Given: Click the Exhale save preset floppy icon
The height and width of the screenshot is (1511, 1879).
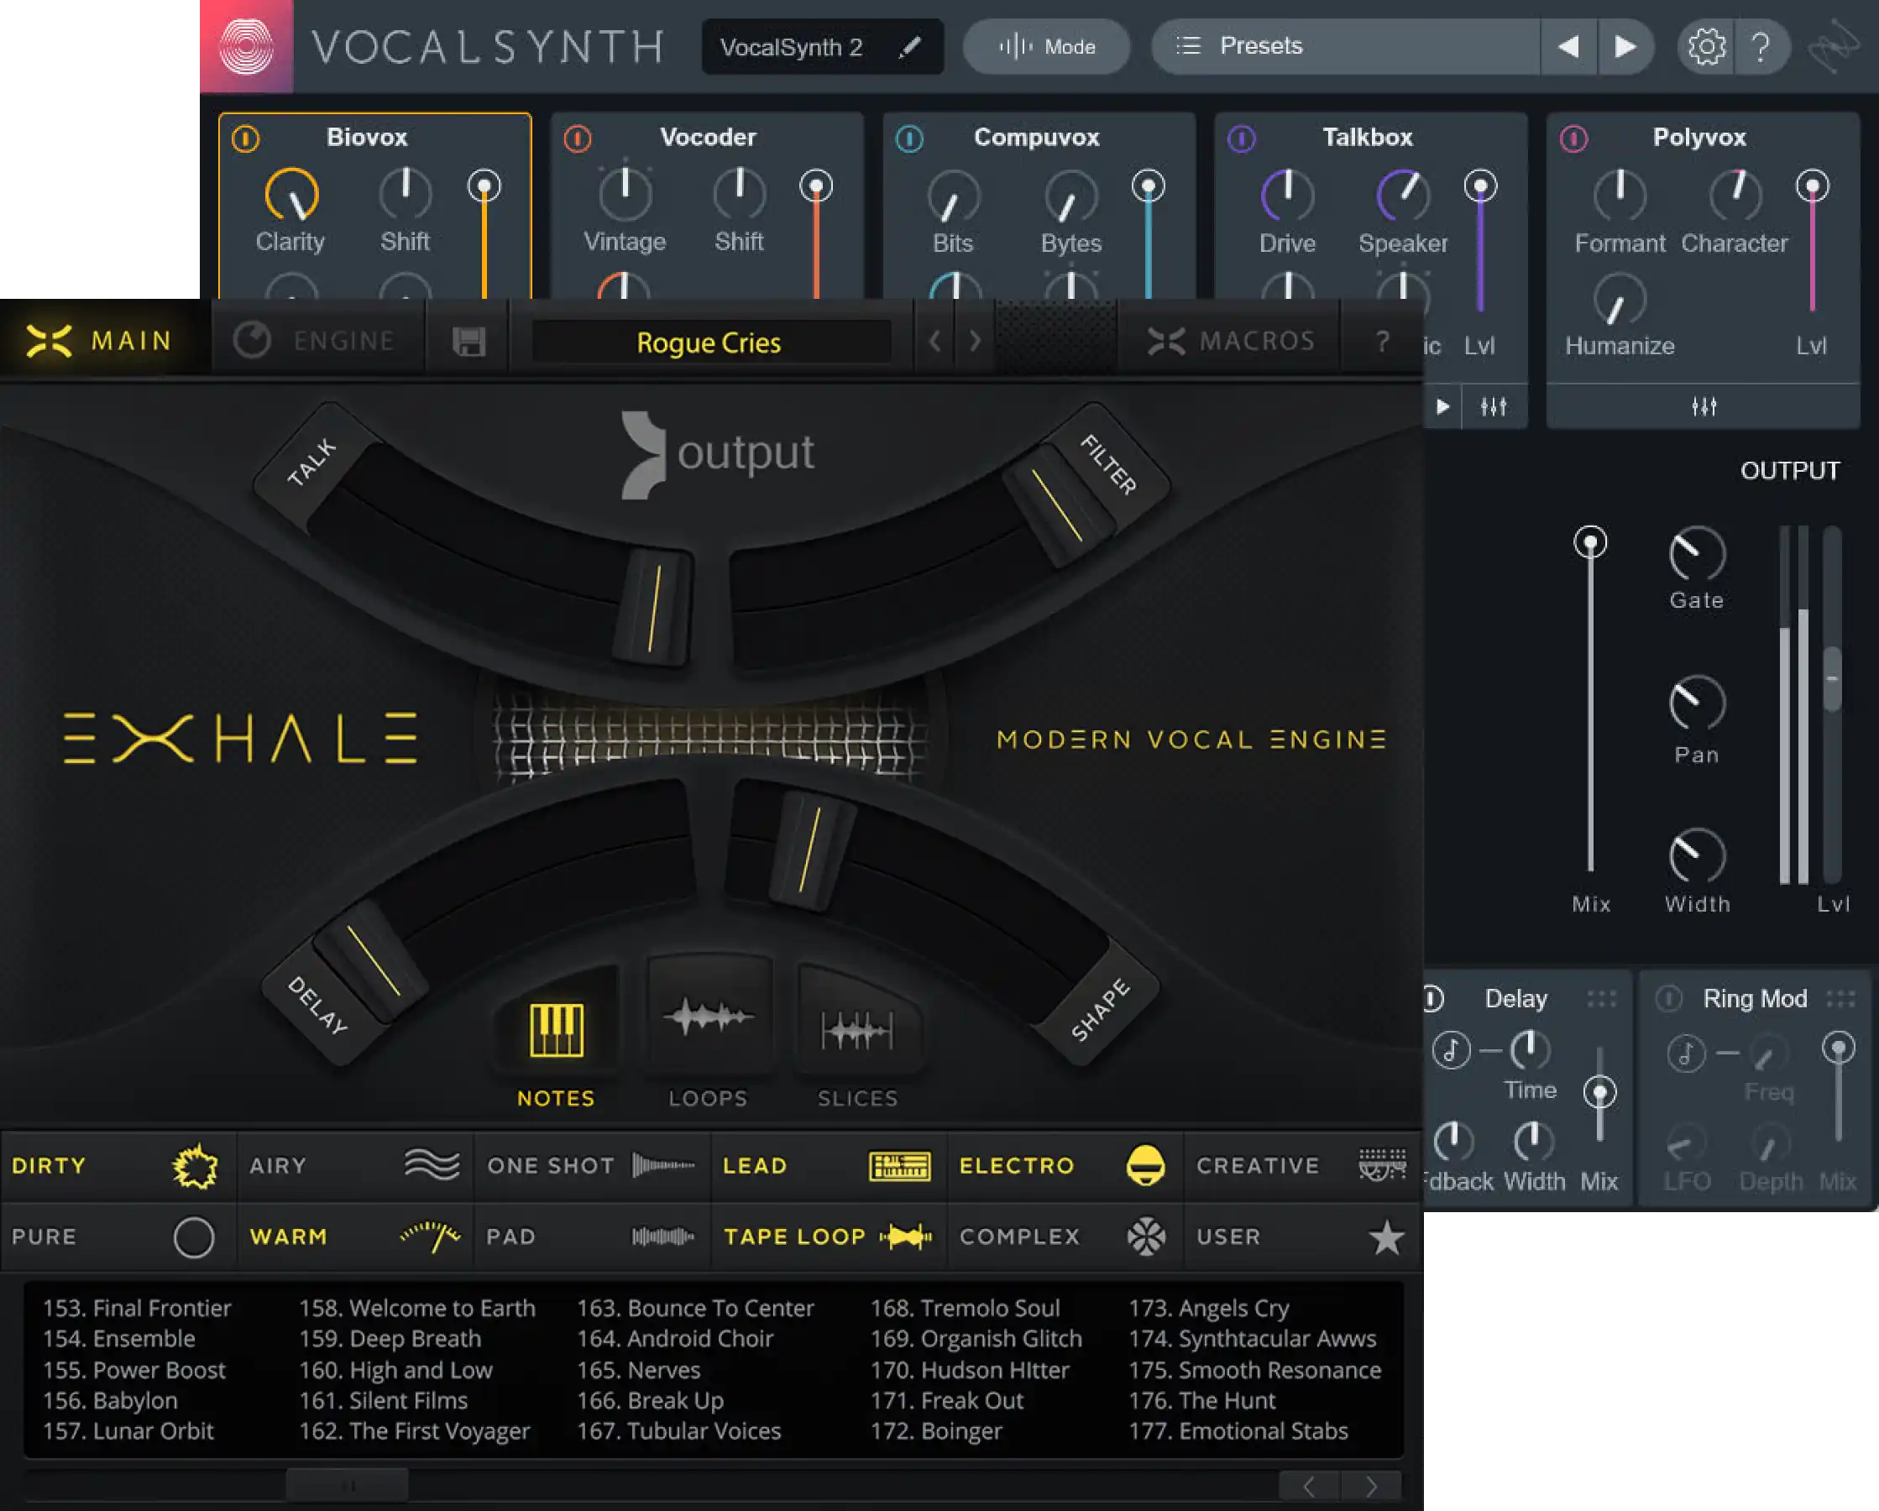Looking at the screenshot, I should point(468,341).
